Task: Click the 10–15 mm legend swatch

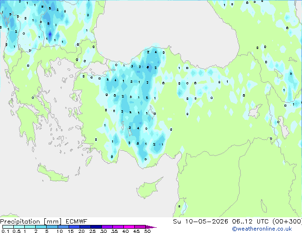Action: [x=63, y=227]
